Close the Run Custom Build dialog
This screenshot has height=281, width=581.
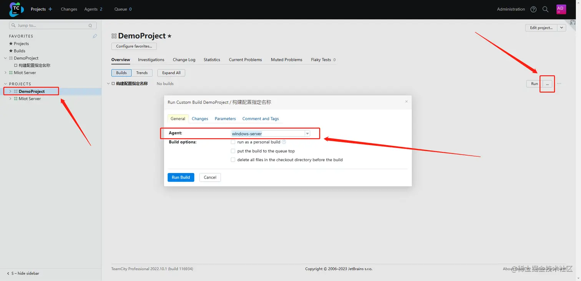(x=407, y=102)
